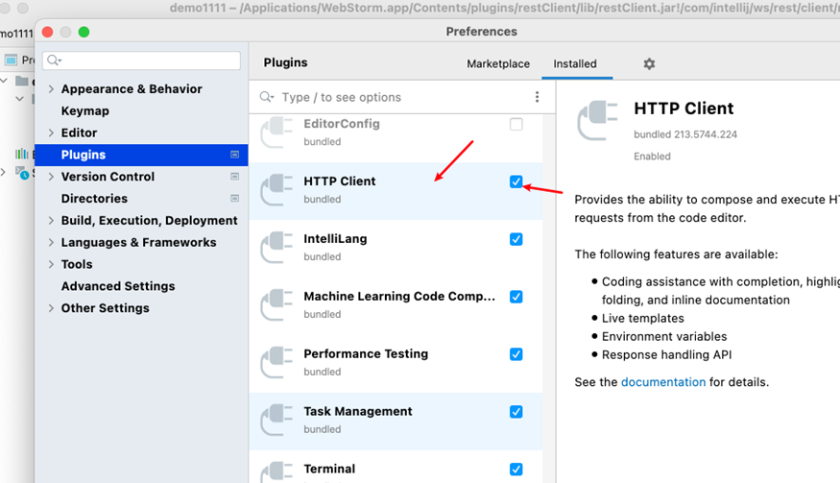Click the 'Plugins' panel heading

tap(285, 62)
